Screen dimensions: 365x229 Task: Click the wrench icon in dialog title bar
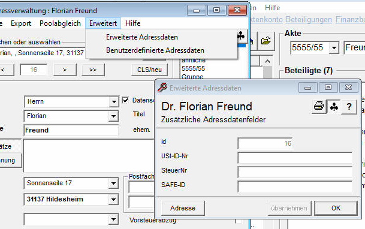click(162, 88)
